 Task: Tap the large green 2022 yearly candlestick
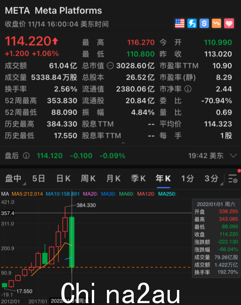click(72, 242)
